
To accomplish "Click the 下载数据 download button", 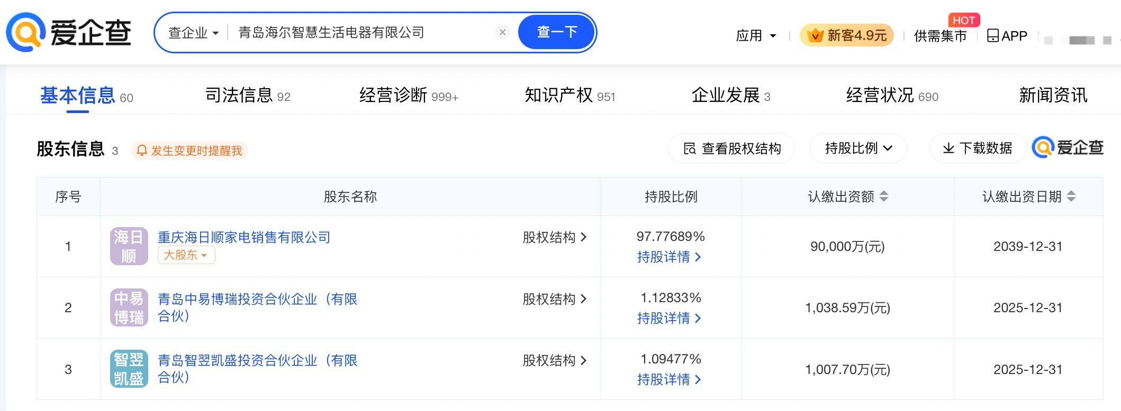I will pyautogui.click(x=978, y=148).
